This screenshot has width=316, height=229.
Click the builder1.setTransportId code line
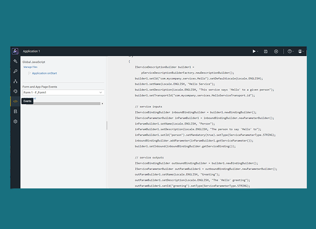coord(195,95)
